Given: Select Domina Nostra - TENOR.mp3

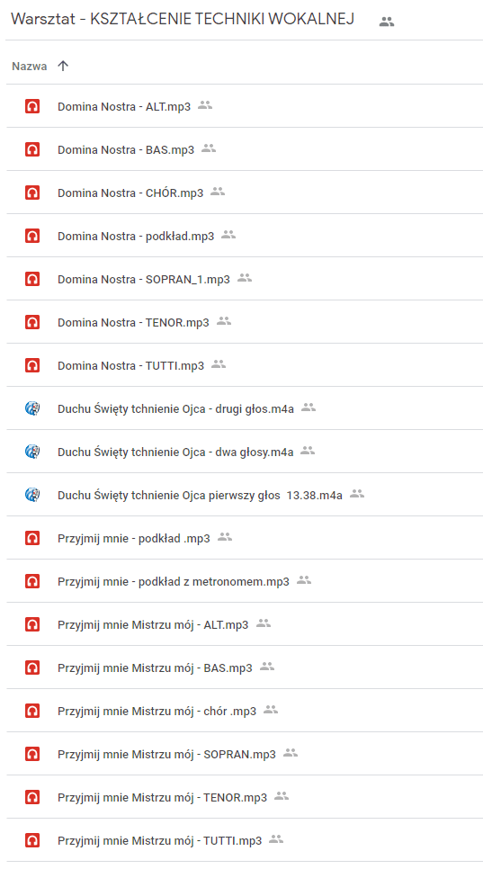Looking at the screenshot, I should [x=245, y=322].
